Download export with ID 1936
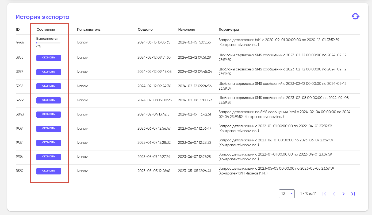Image resolution: width=372 pixels, height=215 pixels. pyautogui.click(x=49, y=157)
